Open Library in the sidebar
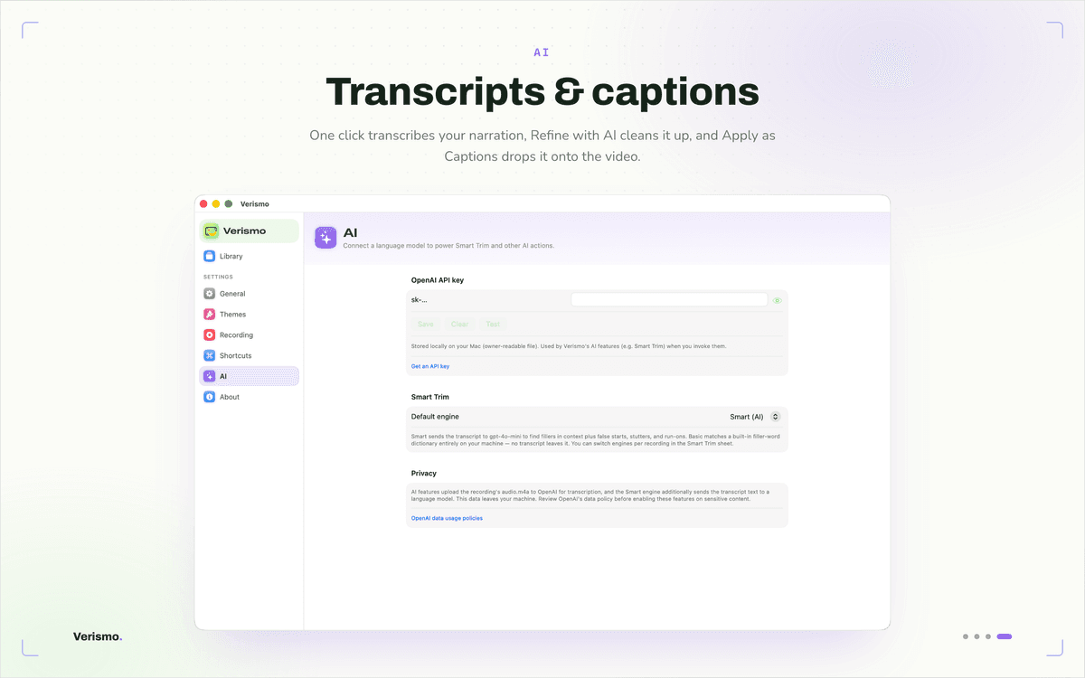Screen dimensions: 1085x678 point(249,256)
